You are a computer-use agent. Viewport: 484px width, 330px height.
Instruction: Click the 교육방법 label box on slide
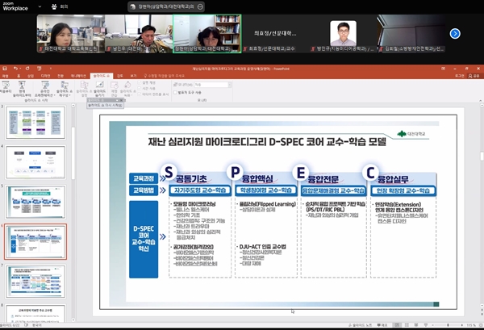(144, 190)
